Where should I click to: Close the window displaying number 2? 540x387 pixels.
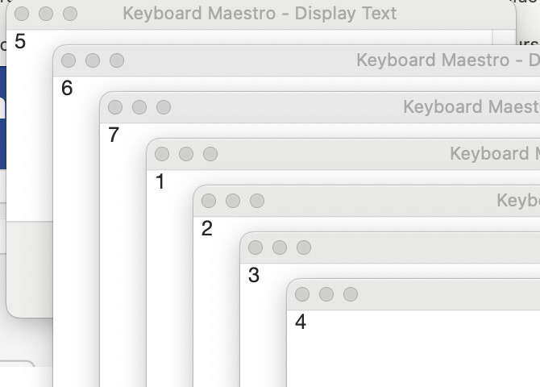(209, 201)
